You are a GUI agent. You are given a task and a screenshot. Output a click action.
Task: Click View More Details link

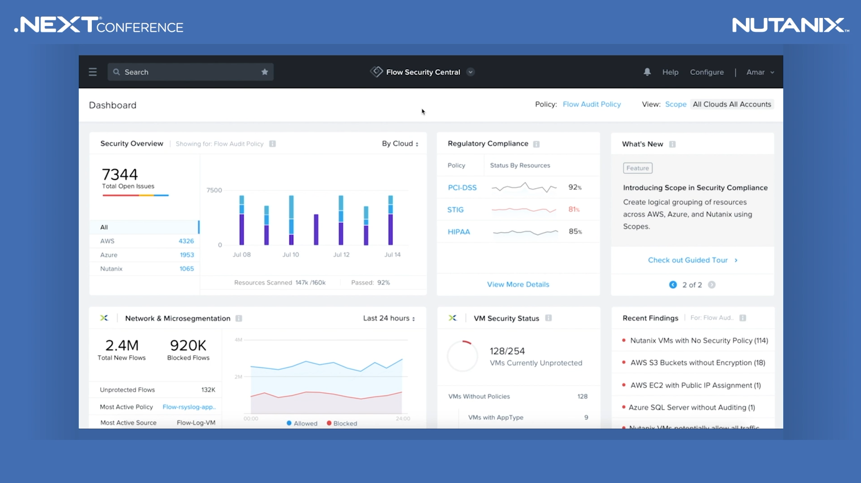coord(518,284)
